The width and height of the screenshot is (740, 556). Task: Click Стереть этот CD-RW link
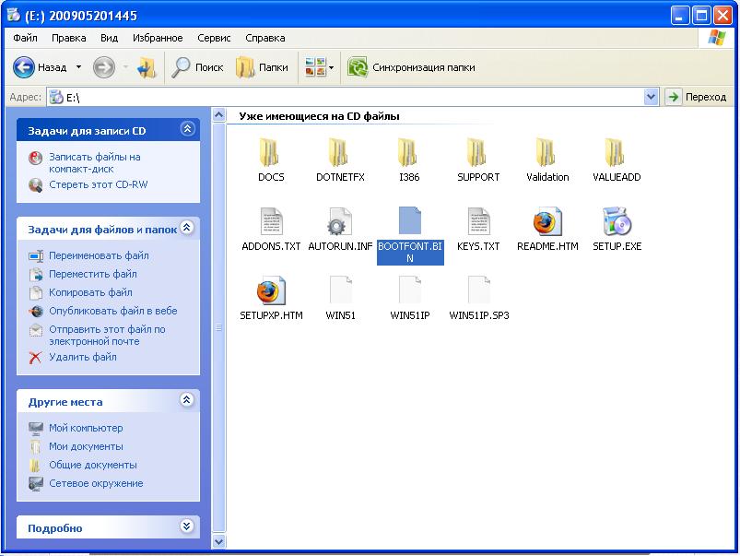(99, 184)
